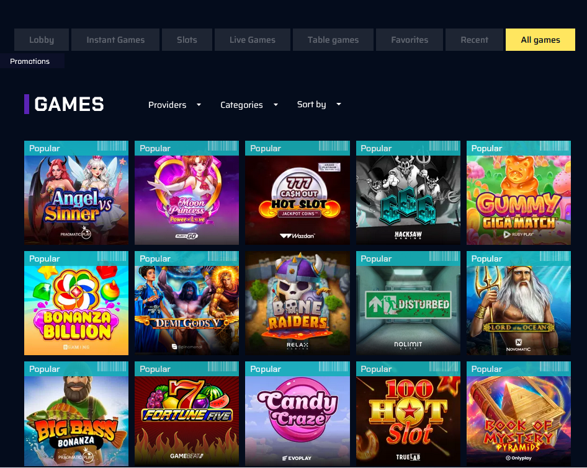587x468 pixels.
Task: Open the Favorites tab
Action: pyautogui.click(x=410, y=40)
